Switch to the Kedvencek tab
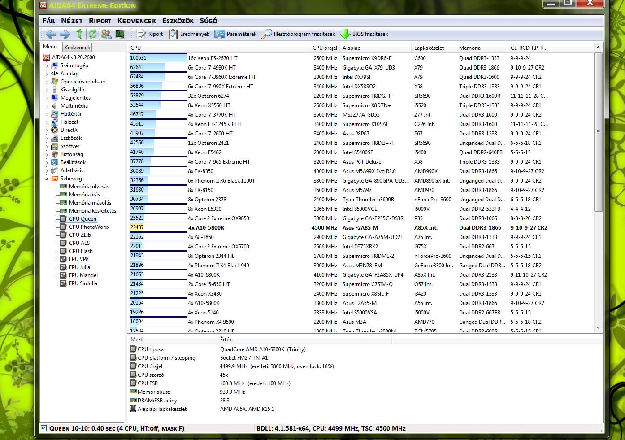Viewport: 625px width, 440px height. tap(77, 47)
